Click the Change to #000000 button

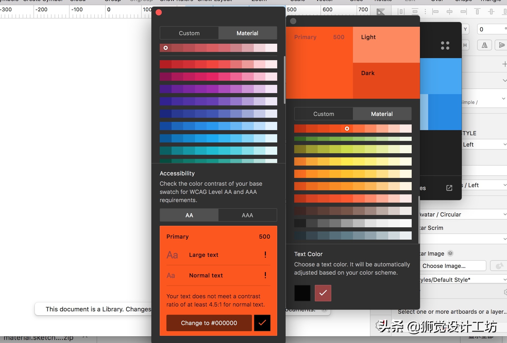pos(209,323)
